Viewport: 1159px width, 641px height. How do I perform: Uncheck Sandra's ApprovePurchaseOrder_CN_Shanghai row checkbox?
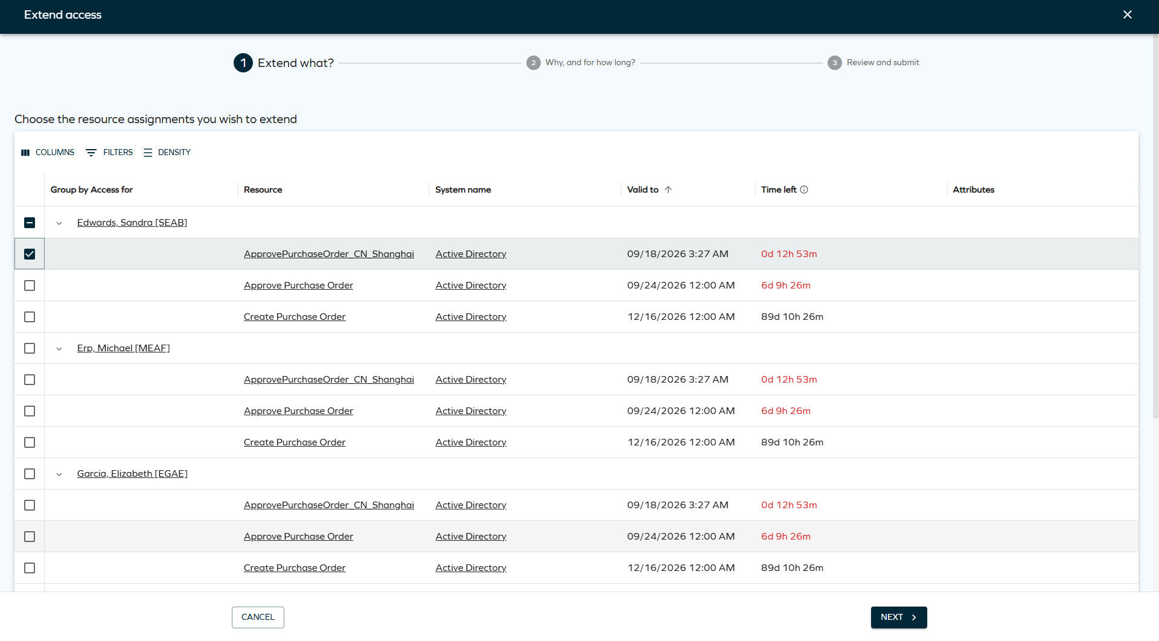coord(30,254)
